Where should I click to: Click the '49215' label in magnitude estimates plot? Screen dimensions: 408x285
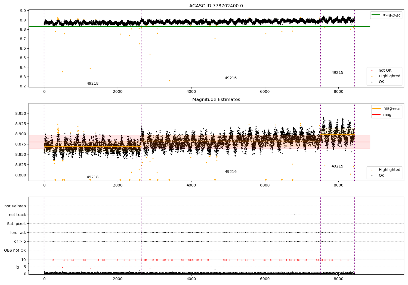click(x=337, y=166)
